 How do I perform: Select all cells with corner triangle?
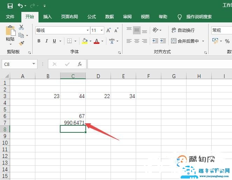point(7,76)
